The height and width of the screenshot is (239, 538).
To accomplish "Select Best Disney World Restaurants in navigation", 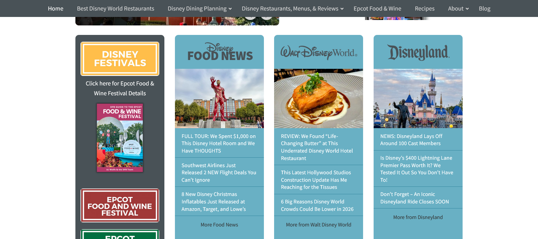I will click(115, 8).
